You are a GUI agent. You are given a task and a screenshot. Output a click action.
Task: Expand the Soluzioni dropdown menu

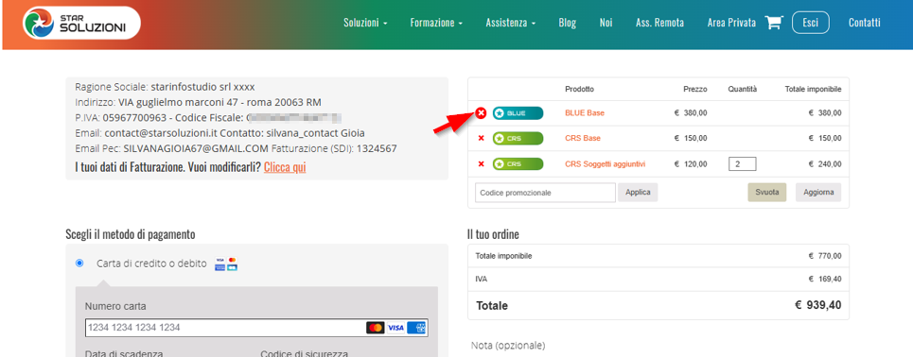point(365,23)
